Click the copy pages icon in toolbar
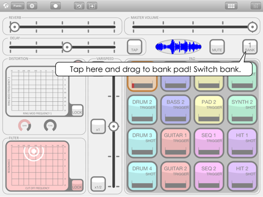This screenshot has width=263, height=197. (x=79, y=6)
